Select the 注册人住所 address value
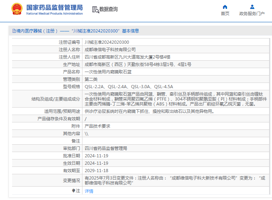 pos(127,57)
